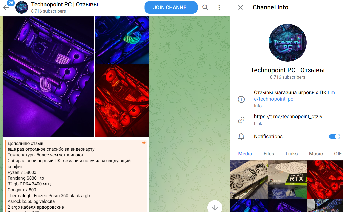This screenshot has height=212, width=343.
Task: Click the Notifications label
Action: [x=268, y=136]
